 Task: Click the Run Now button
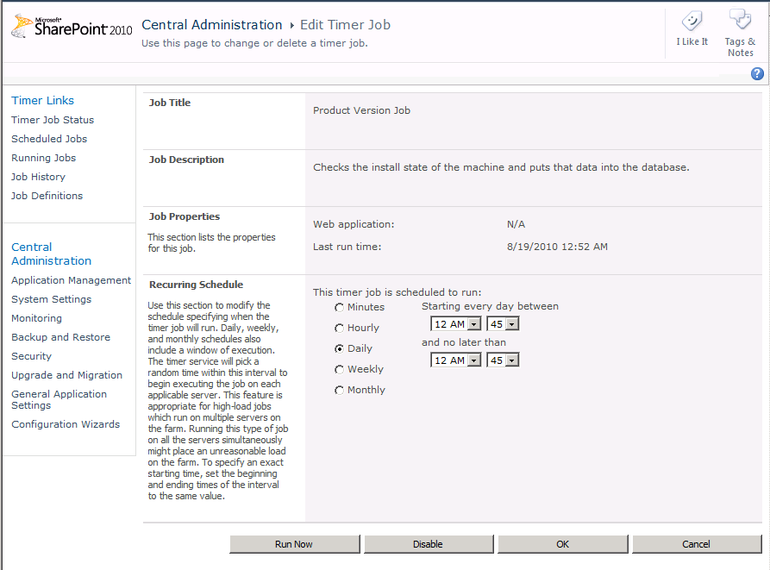click(294, 544)
